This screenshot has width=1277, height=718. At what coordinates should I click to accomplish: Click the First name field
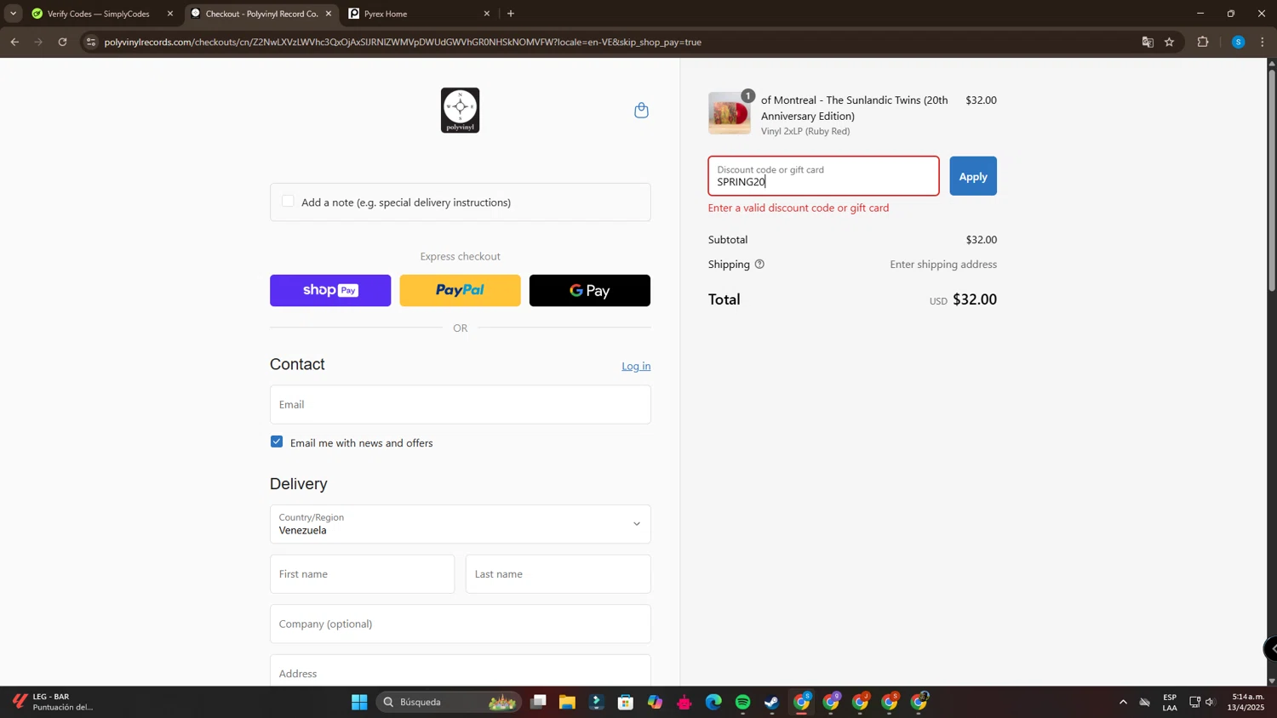pyautogui.click(x=362, y=574)
